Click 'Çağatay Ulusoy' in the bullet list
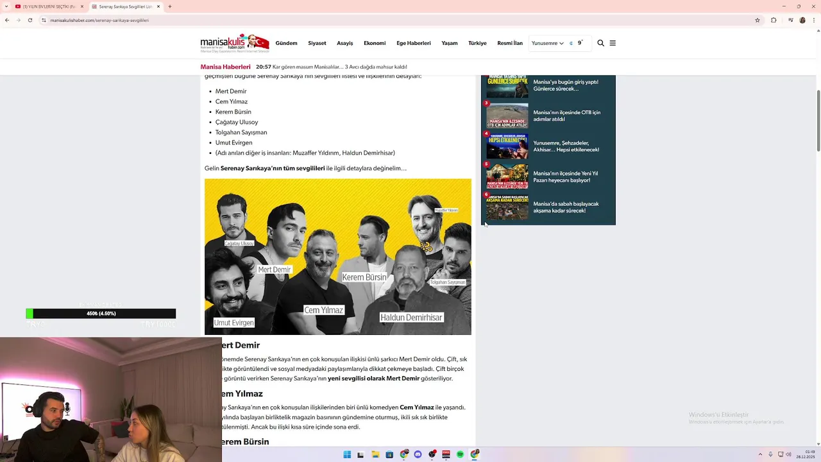 click(237, 122)
